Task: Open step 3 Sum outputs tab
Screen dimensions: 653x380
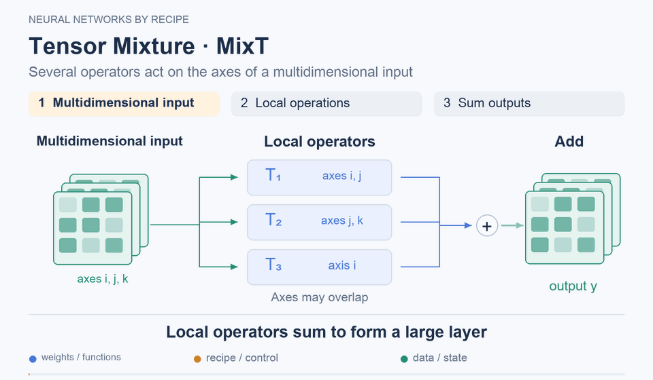Action: click(x=529, y=104)
